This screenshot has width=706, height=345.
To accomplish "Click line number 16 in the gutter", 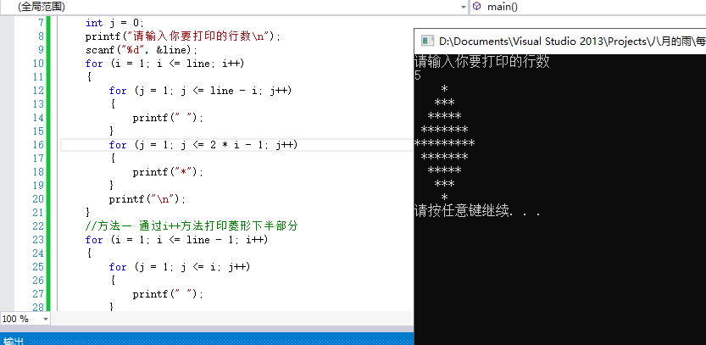I will [38, 145].
